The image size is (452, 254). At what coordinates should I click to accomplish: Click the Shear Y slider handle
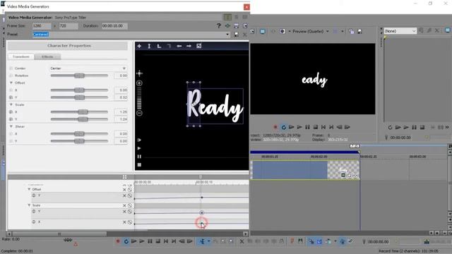(79, 141)
